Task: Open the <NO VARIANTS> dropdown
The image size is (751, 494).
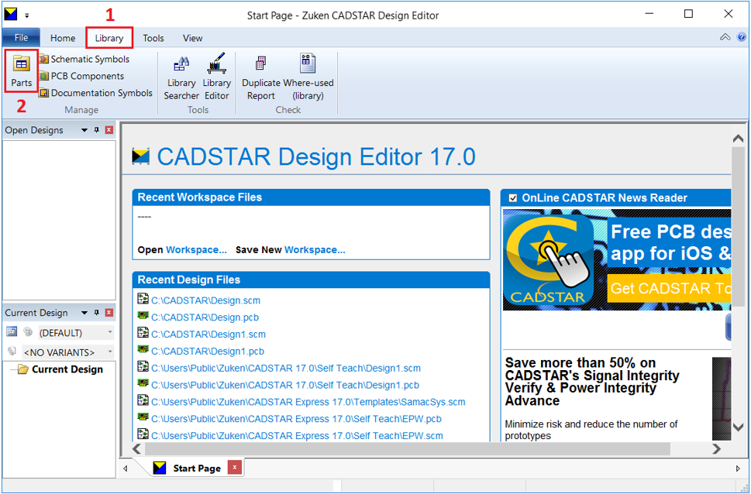Action: pyautogui.click(x=68, y=352)
